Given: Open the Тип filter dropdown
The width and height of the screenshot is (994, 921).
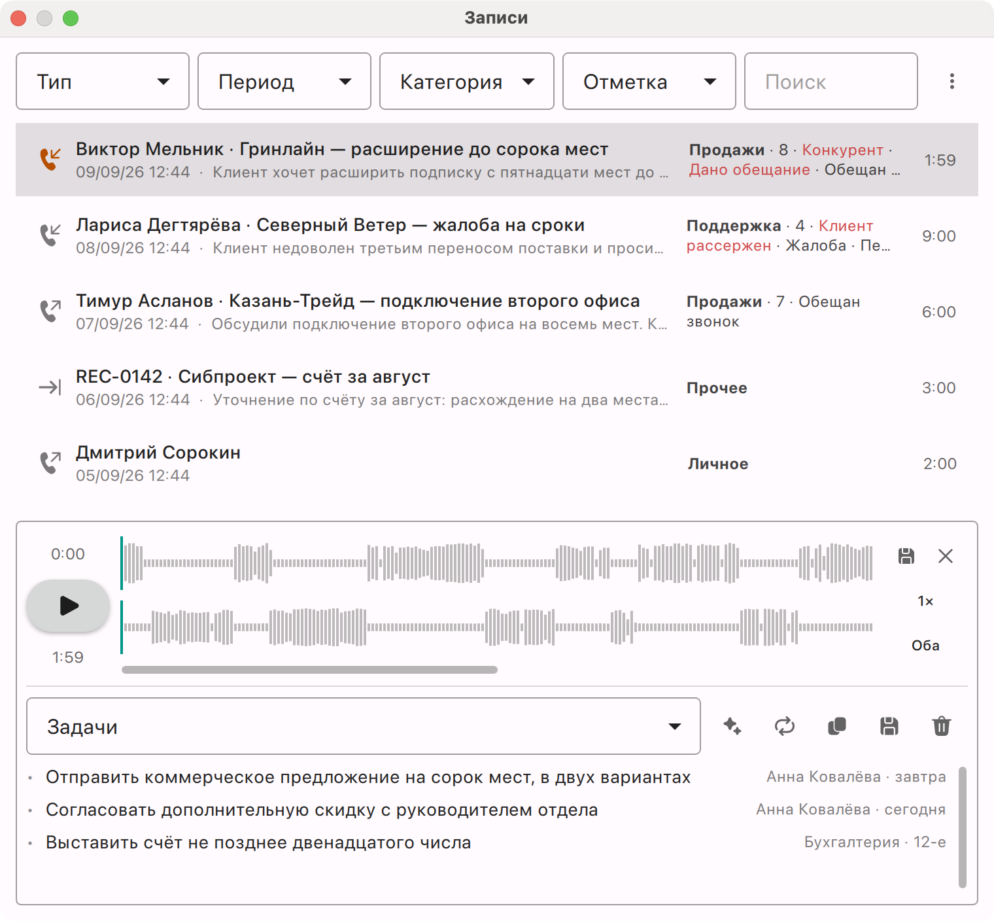Looking at the screenshot, I should [x=103, y=81].
